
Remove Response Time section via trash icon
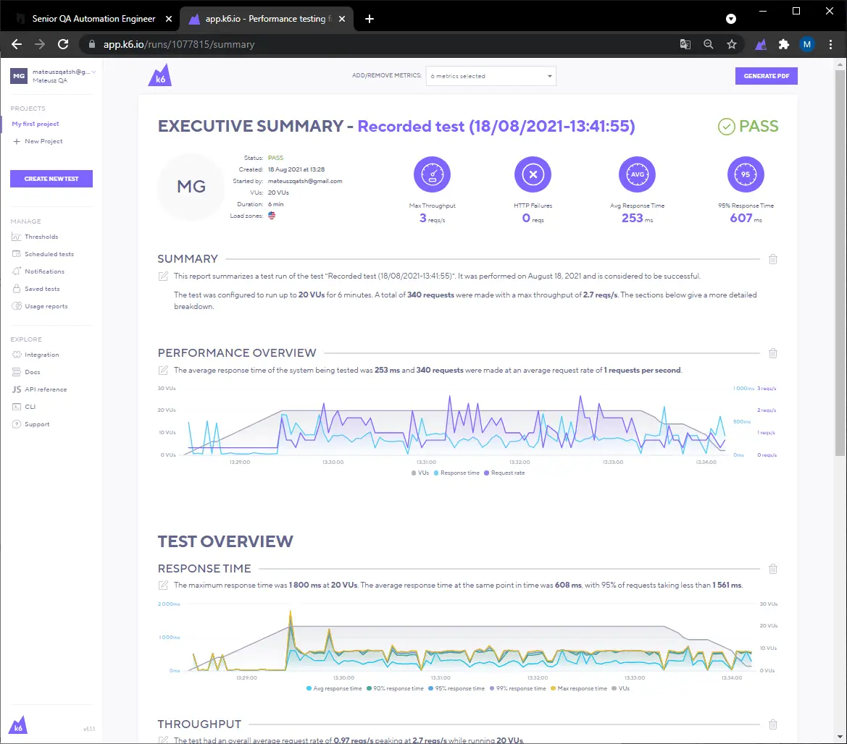point(773,569)
